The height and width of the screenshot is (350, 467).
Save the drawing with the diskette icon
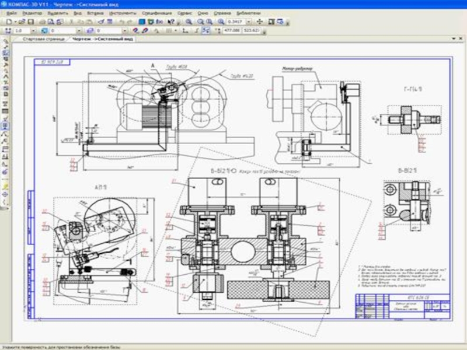coord(30,21)
